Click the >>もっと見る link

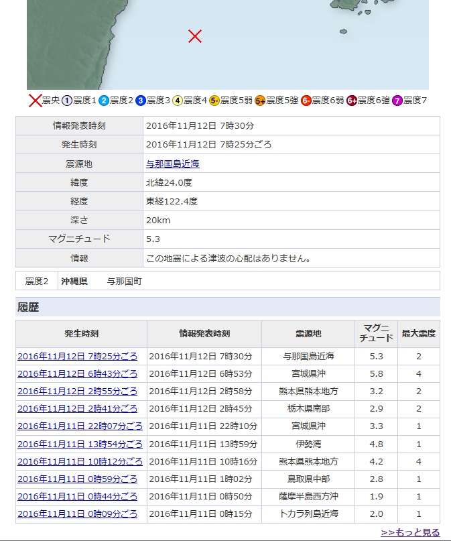[410, 532]
